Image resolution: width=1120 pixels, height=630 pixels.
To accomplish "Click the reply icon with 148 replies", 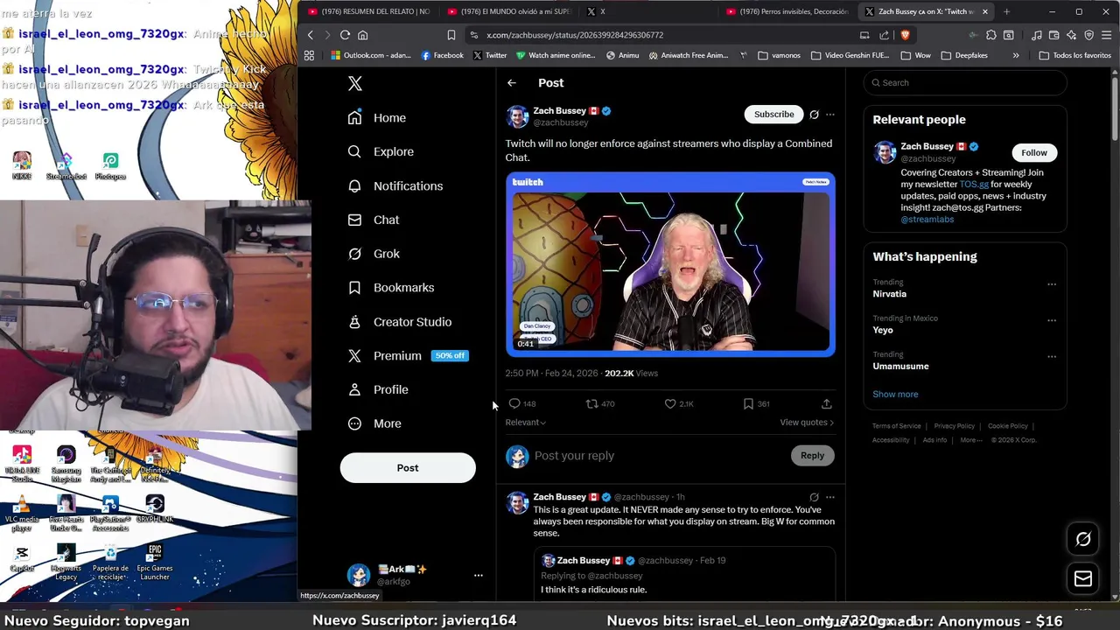I will point(514,403).
